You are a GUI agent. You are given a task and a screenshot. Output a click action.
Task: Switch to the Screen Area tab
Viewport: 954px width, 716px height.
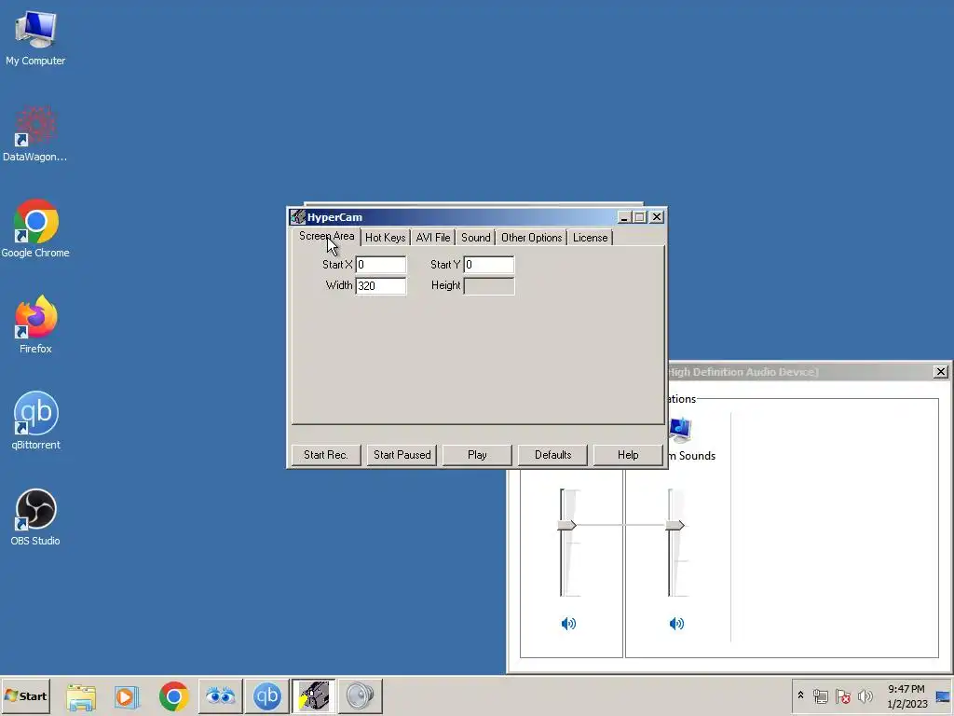[326, 236]
